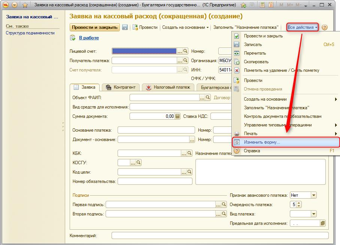Click the magnifier next to Лицевой счет
Viewport: 340px width, 245px height.
pos(185,51)
